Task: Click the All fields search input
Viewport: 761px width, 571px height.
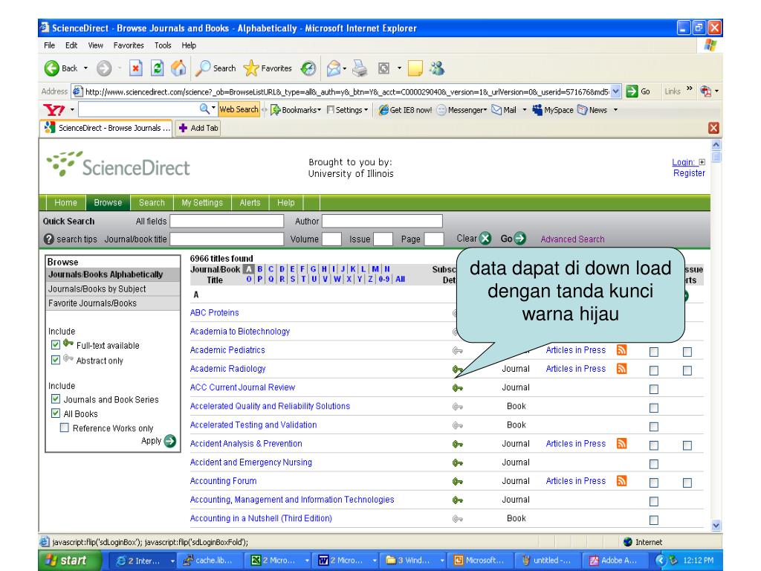Action: coord(227,222)
